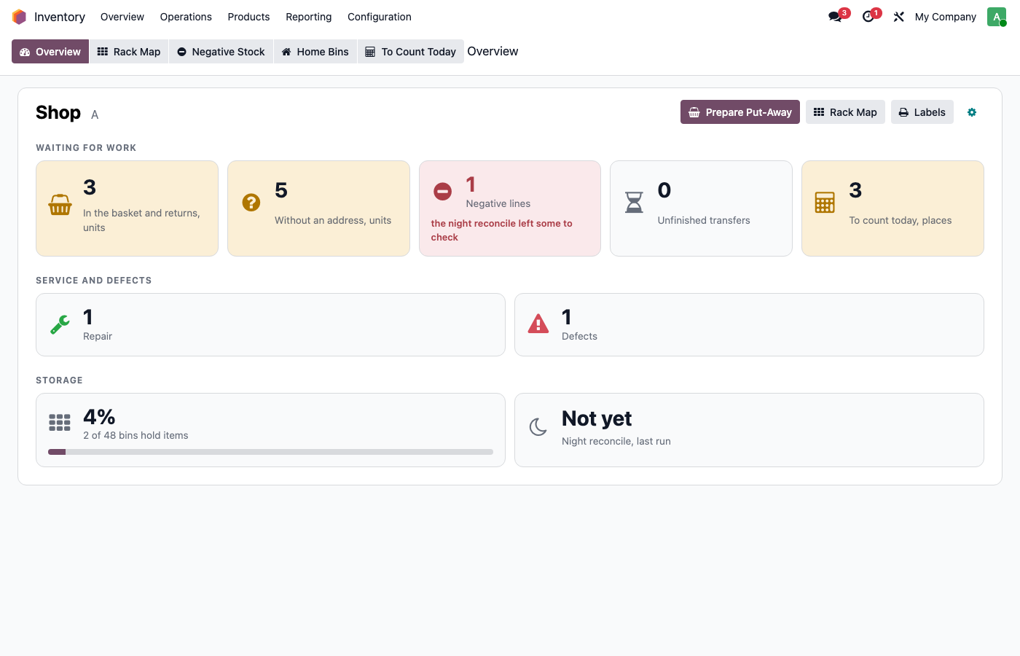Click the Inventory app title
Image resolution: width=1020 pixels, height=656 pixels.
pyautogui.click(x=60, y=17)
